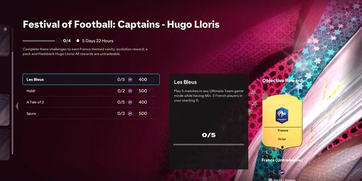Click the 0/4 group progress bar
362x181 pixels.
coord(39,41)
